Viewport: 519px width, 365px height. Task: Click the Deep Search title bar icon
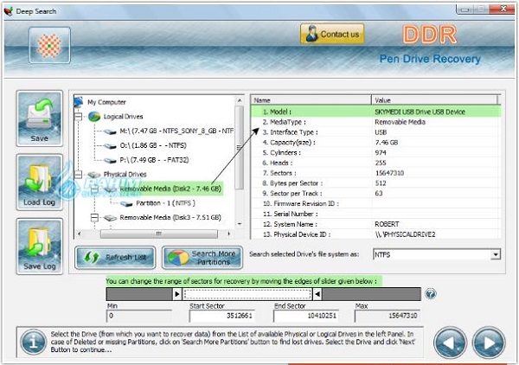point(8,11)
